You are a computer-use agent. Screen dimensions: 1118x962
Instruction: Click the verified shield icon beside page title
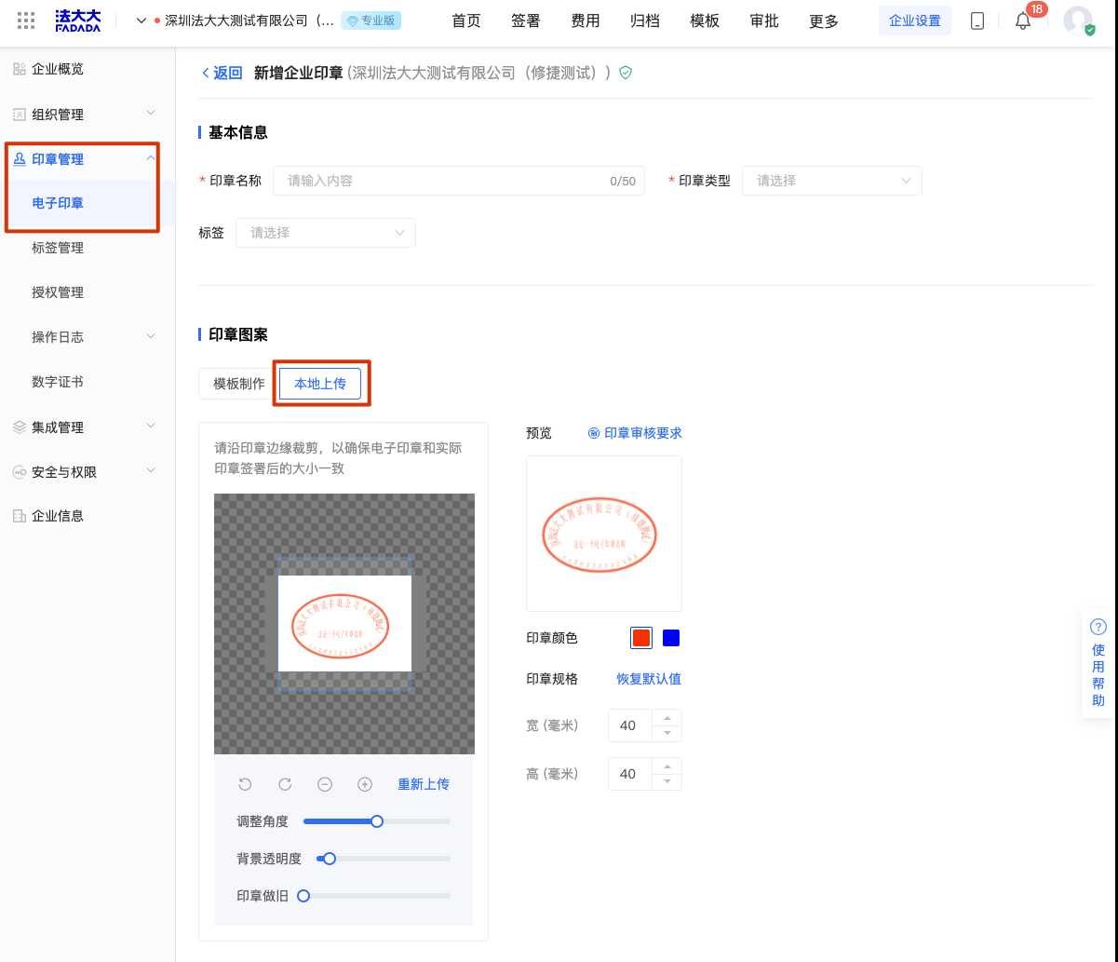(x=626, y=73)
